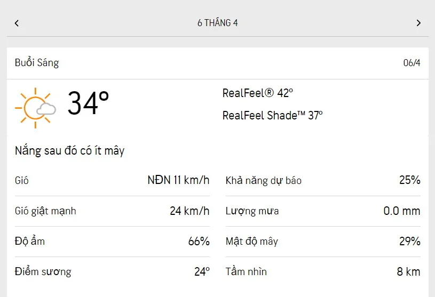Click the NĐN 11 km/h wind value

click(178, 180)
